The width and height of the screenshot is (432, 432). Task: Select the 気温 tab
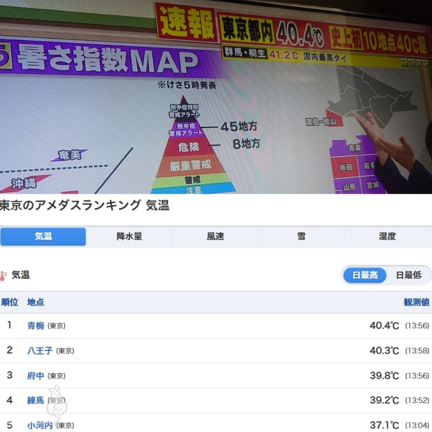(x=43, y=237)
